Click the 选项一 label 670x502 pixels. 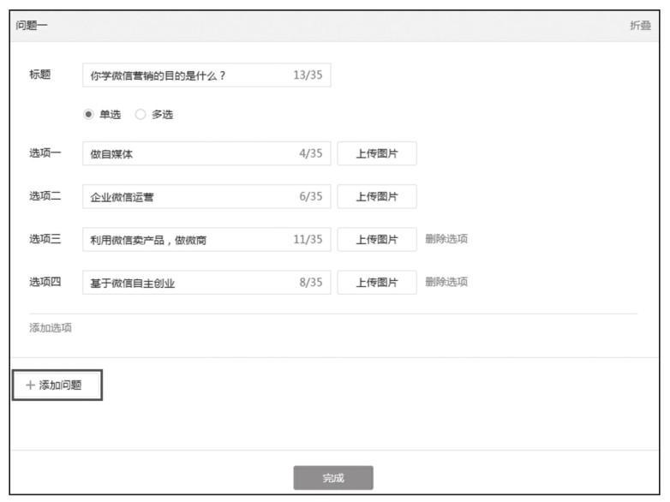[x=45, y=153]
